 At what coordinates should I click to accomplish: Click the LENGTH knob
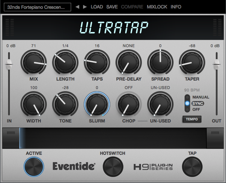point(65,62)
